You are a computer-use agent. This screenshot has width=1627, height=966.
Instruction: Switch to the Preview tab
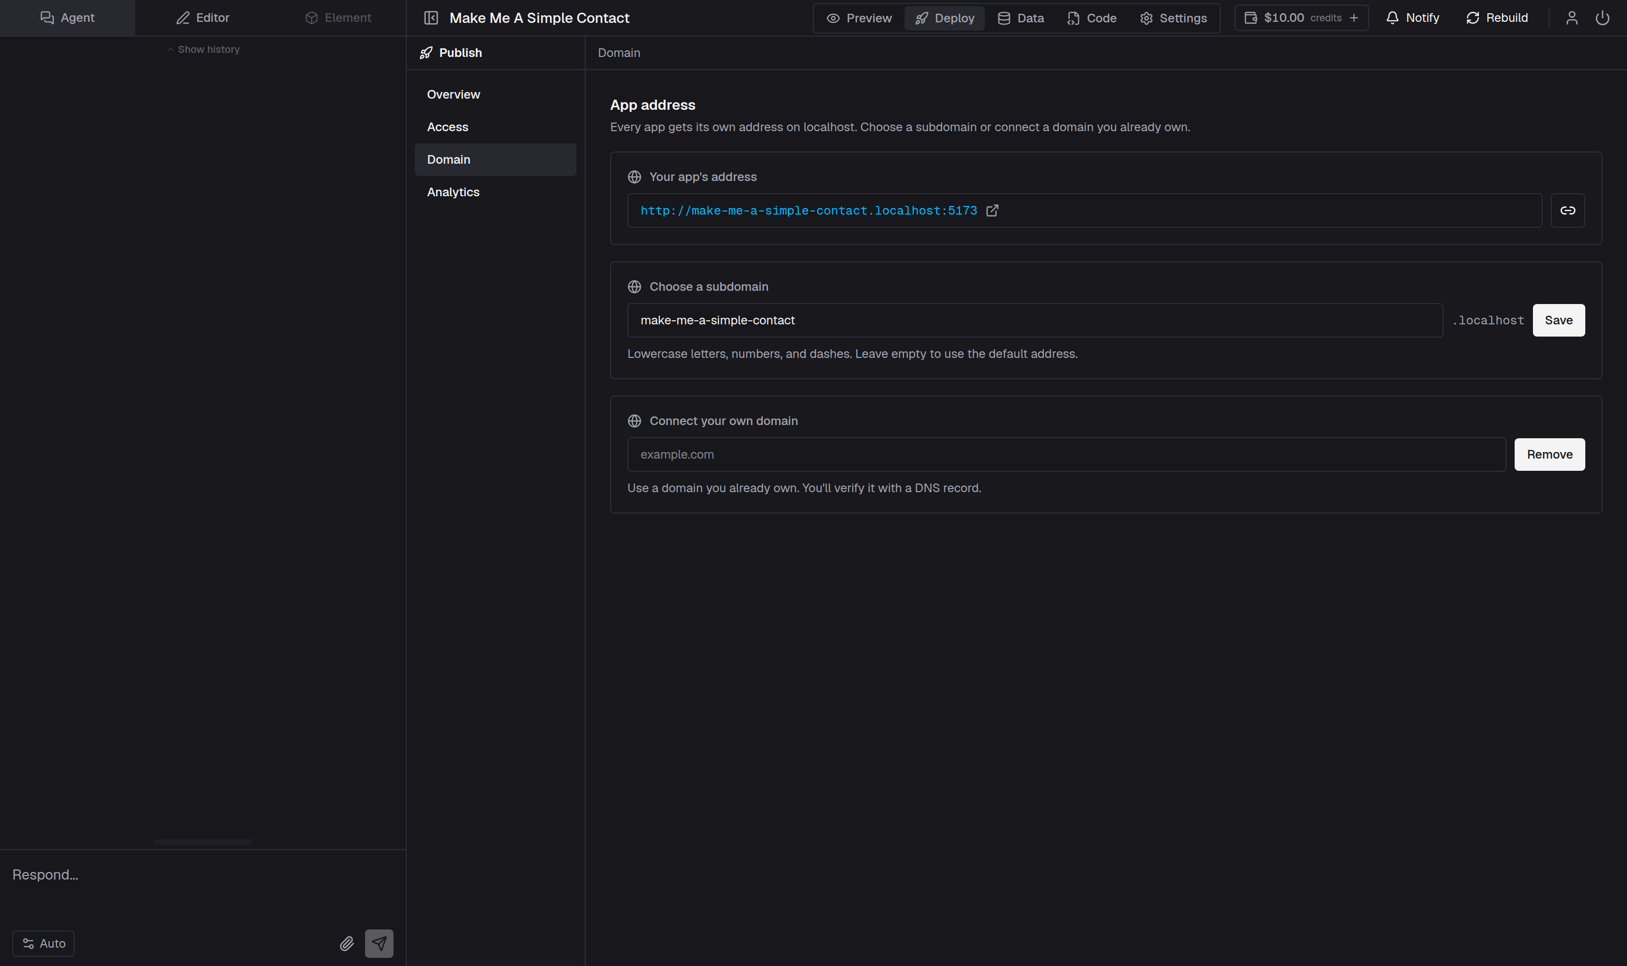pyautogui.click(x=859, y=18)
